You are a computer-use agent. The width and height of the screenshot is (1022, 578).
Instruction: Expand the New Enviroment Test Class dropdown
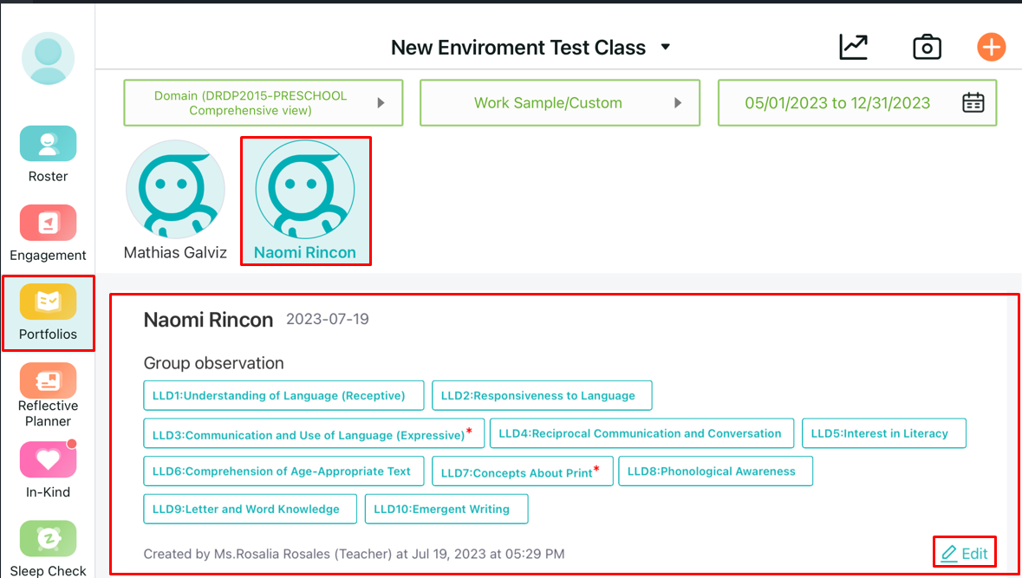click(666, 48)
